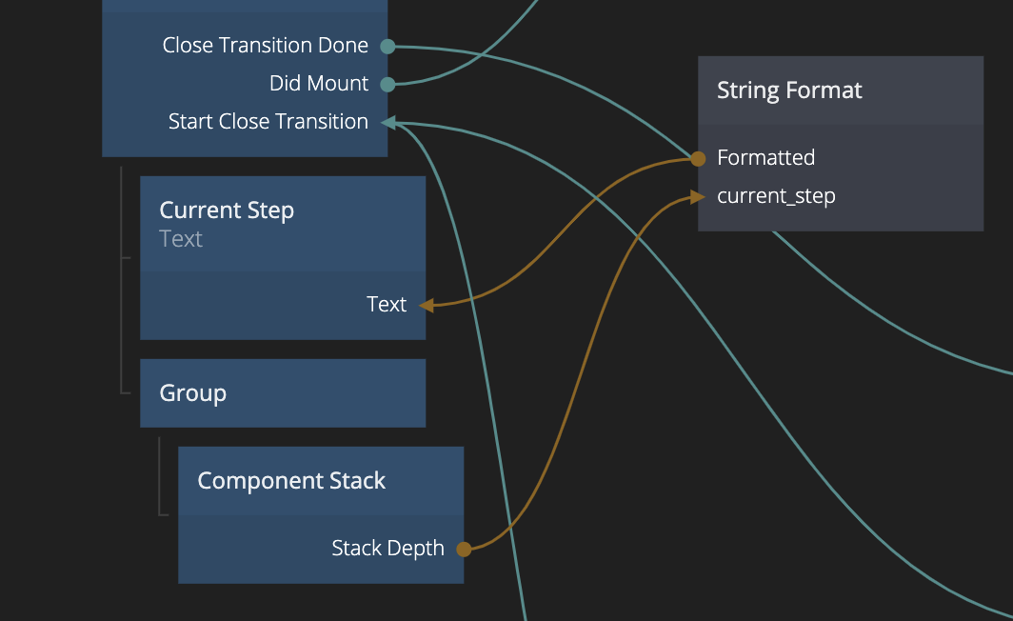Click the "Stack Depth" output label
This screenshot has height=621, width=1013.
pyautogui.click(x=387, y=549)
